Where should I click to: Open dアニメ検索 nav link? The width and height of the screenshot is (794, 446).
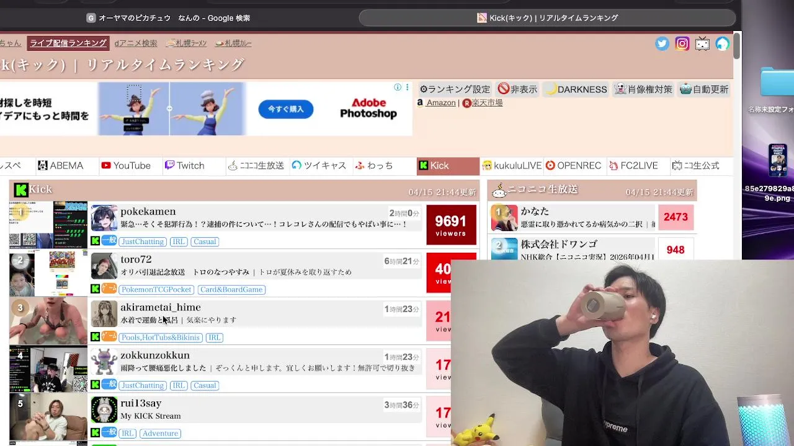point(136,43)
